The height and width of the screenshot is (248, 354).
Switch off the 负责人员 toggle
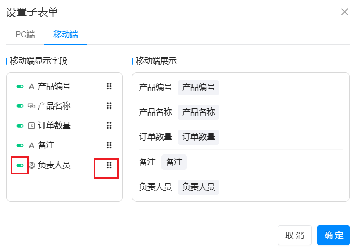(20, 165)
